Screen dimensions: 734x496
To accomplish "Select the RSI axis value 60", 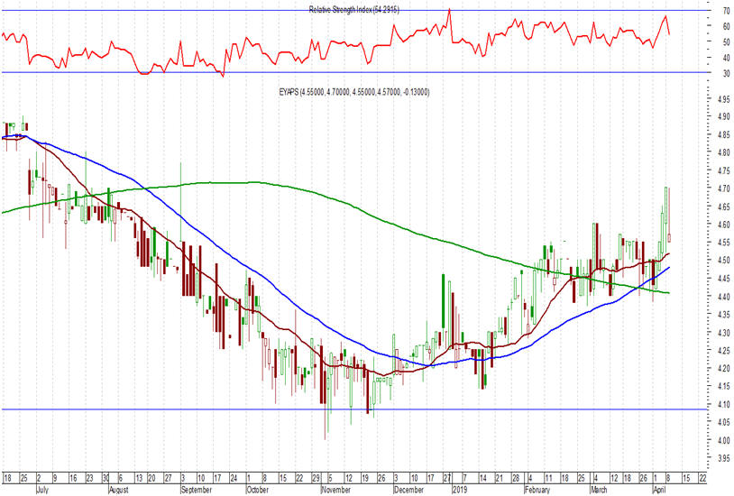I will click(726, 27).
